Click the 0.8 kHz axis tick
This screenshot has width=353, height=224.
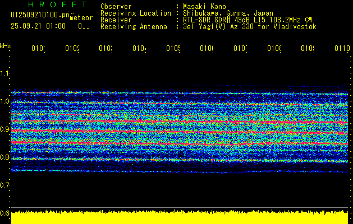5,157
